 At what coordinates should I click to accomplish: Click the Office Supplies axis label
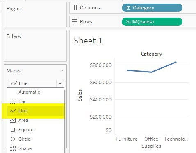151,142
